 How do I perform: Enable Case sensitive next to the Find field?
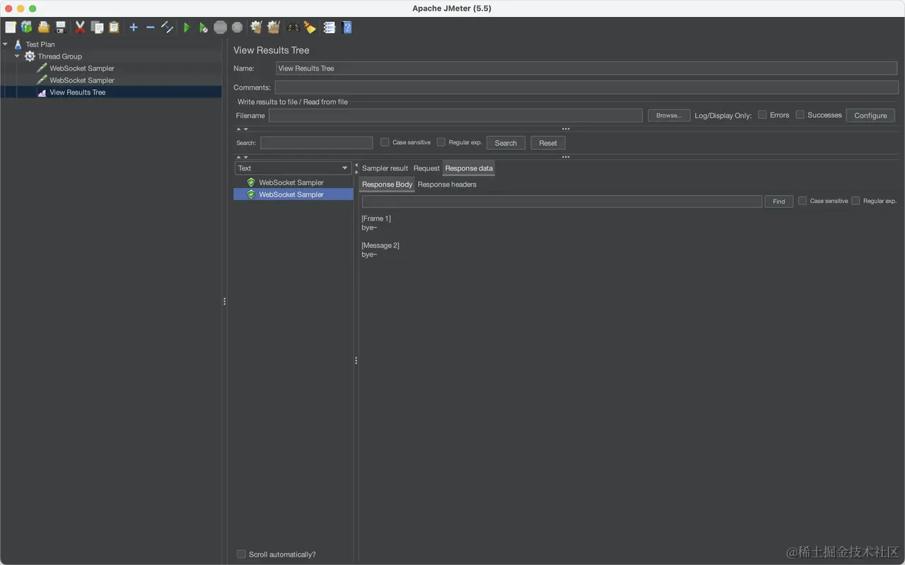click(x=802, y=201)
